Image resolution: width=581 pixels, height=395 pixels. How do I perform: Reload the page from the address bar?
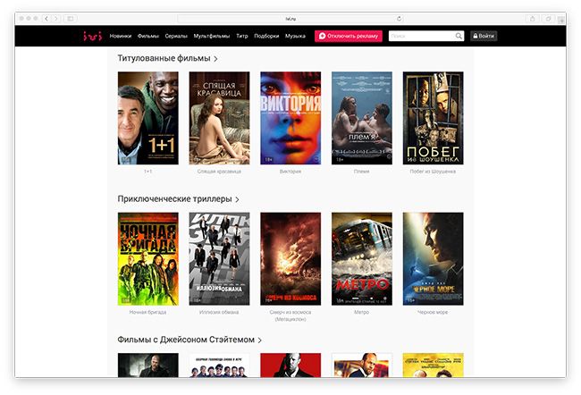(399, 18)
